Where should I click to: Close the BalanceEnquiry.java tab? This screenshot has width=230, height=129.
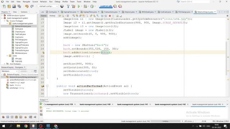pyautogui.click(x=215, y=12)
